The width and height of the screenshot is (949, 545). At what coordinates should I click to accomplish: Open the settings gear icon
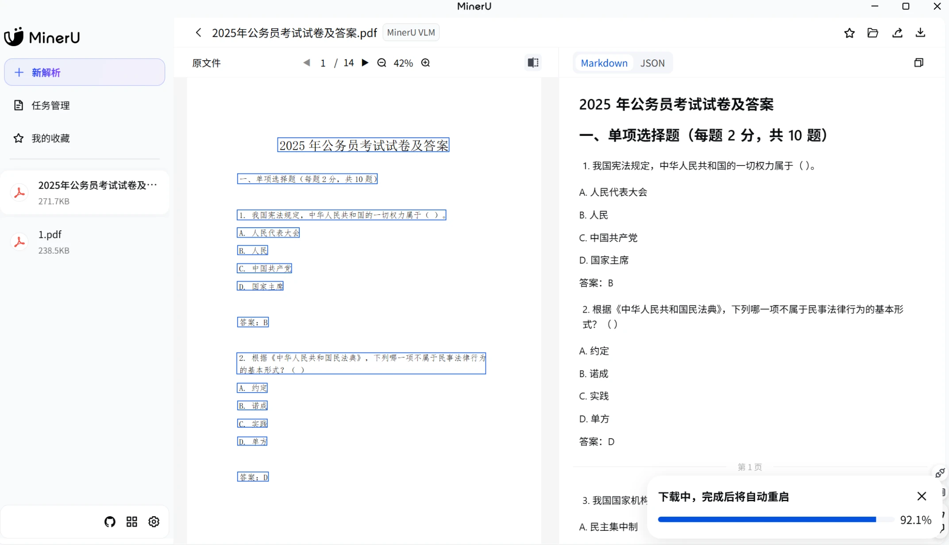pos(154,522)
